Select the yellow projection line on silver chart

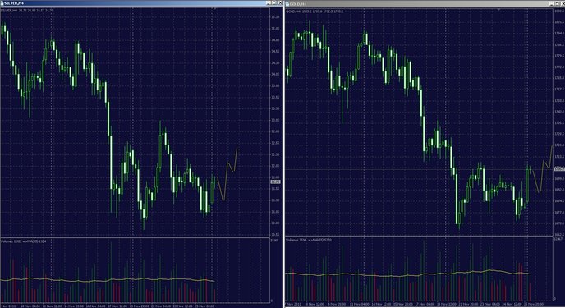(227, 173)
